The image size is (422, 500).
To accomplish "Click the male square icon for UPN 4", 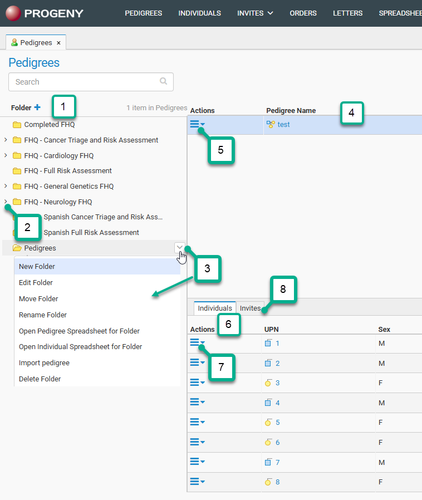I will coord(268,403).
